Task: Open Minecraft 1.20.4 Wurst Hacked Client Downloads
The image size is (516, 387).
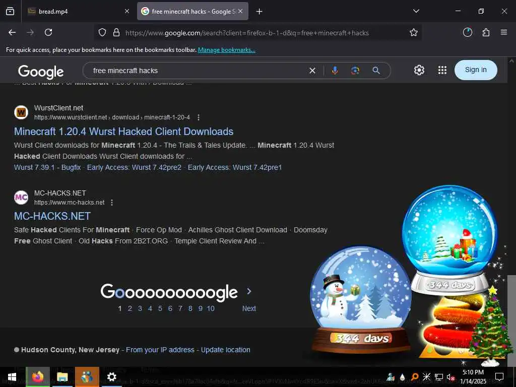Action: click(124, 132)
